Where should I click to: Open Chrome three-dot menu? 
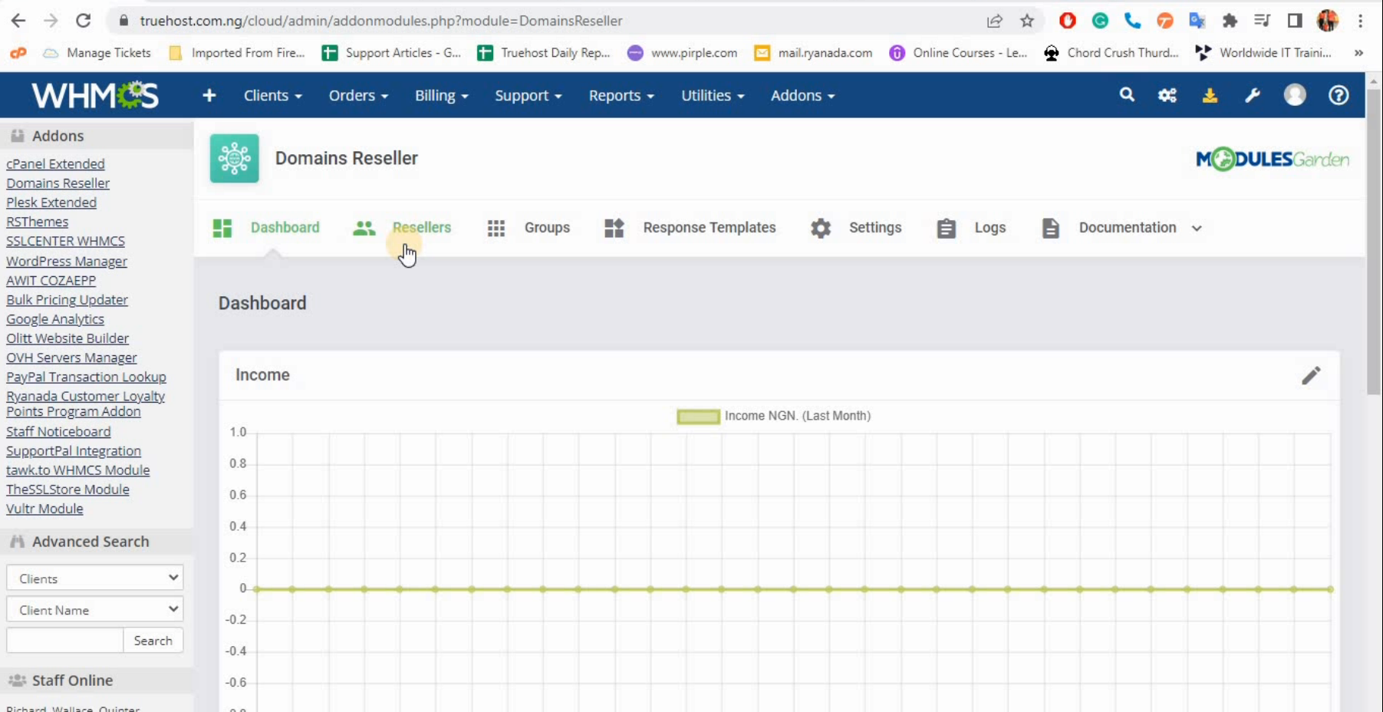point(1360,21)
